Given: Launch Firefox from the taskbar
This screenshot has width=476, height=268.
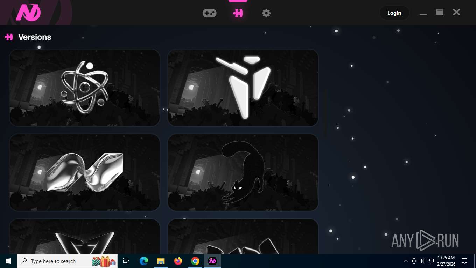Looking at the screenshot, I should tap(178, 261).
